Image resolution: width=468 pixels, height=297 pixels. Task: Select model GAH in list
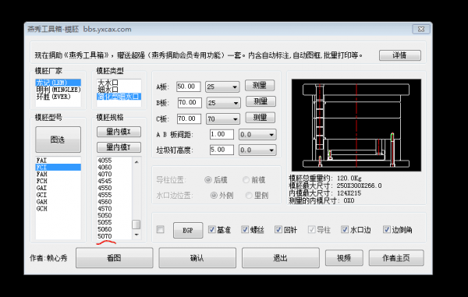58,202
